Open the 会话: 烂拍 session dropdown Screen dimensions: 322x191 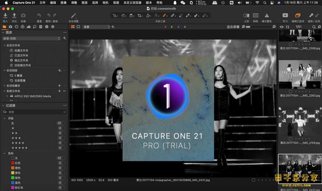click(31, 38)
